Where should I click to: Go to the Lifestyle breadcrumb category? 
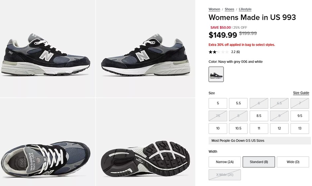click(x=245, y=9)
